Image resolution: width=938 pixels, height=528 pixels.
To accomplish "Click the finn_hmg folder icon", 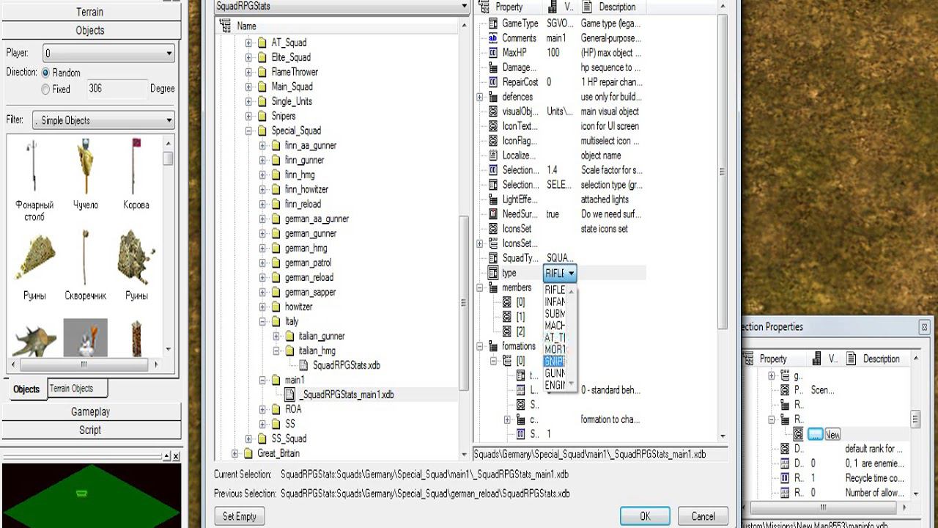I will [x=275, y=175].
